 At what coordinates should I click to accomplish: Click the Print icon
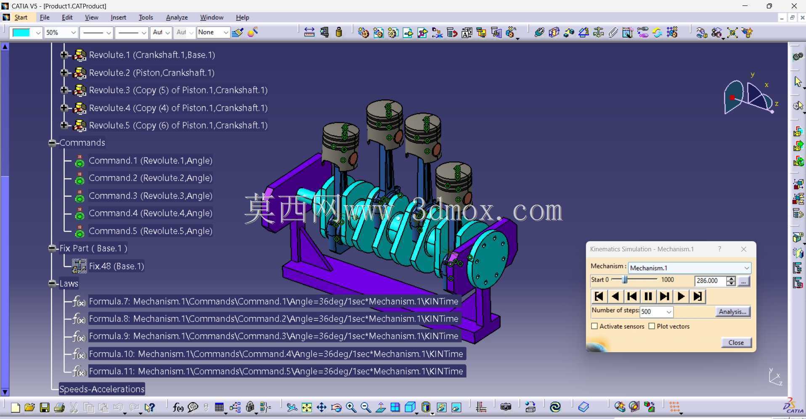[x=59, y=407]
